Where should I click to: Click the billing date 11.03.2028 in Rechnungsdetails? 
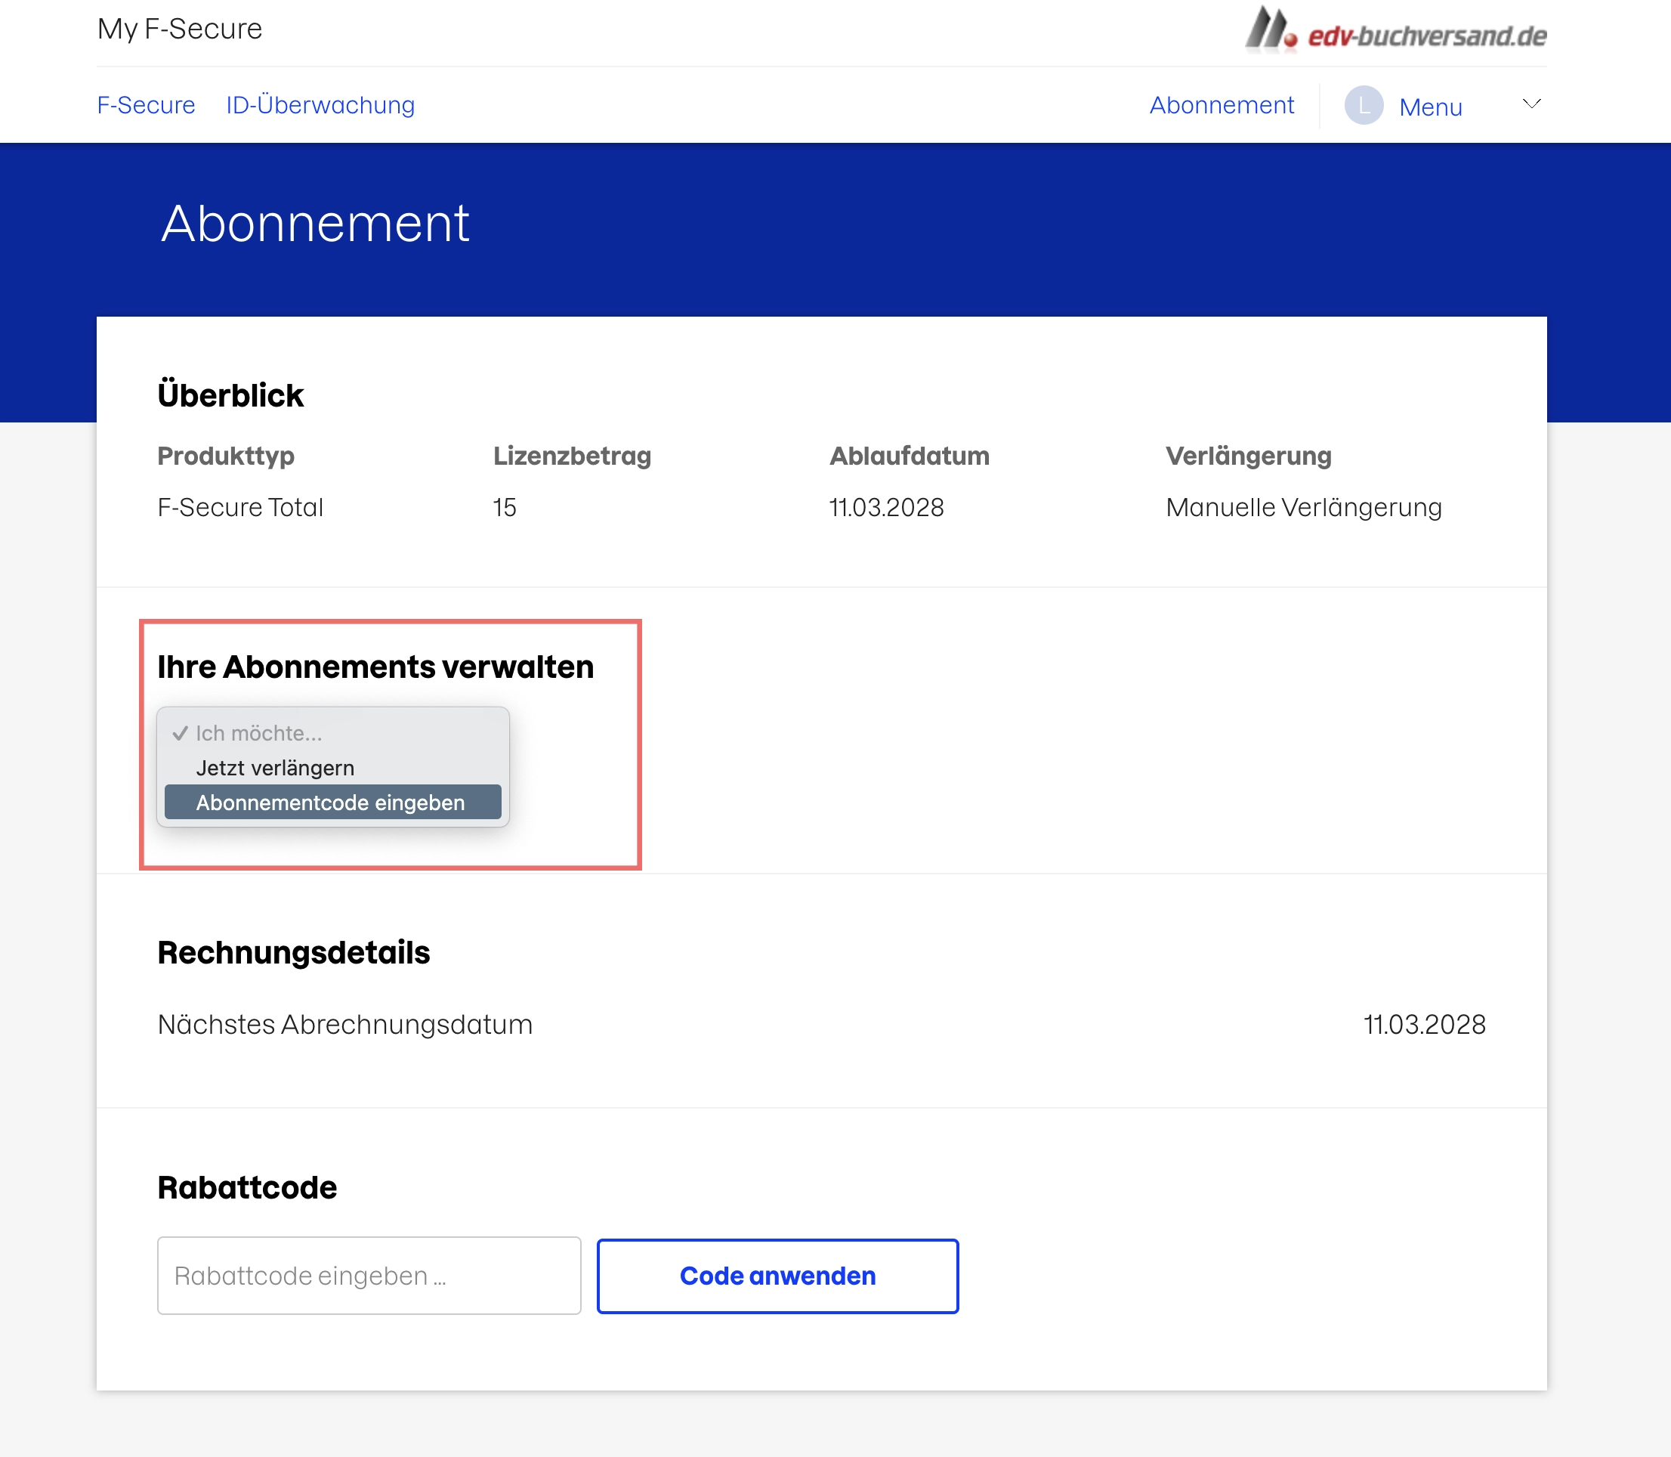(x=1424, y=1025)
